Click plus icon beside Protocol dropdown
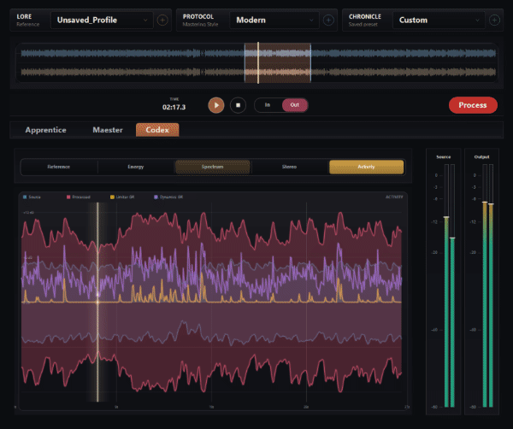The image size is (513, 429). [328, 19]
